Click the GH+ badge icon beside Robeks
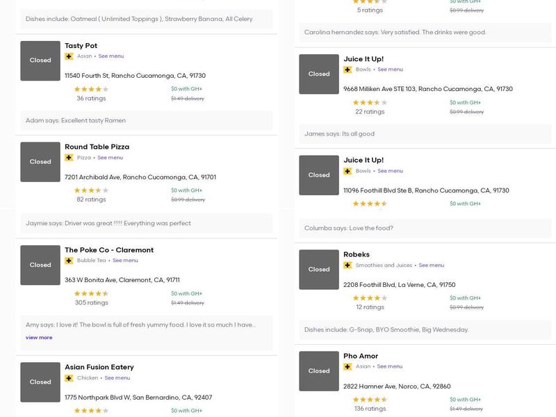 347,265
